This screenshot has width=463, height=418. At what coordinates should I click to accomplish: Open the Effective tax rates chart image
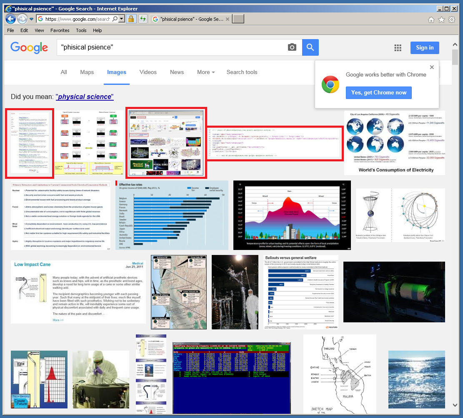[x=172, y=215]
